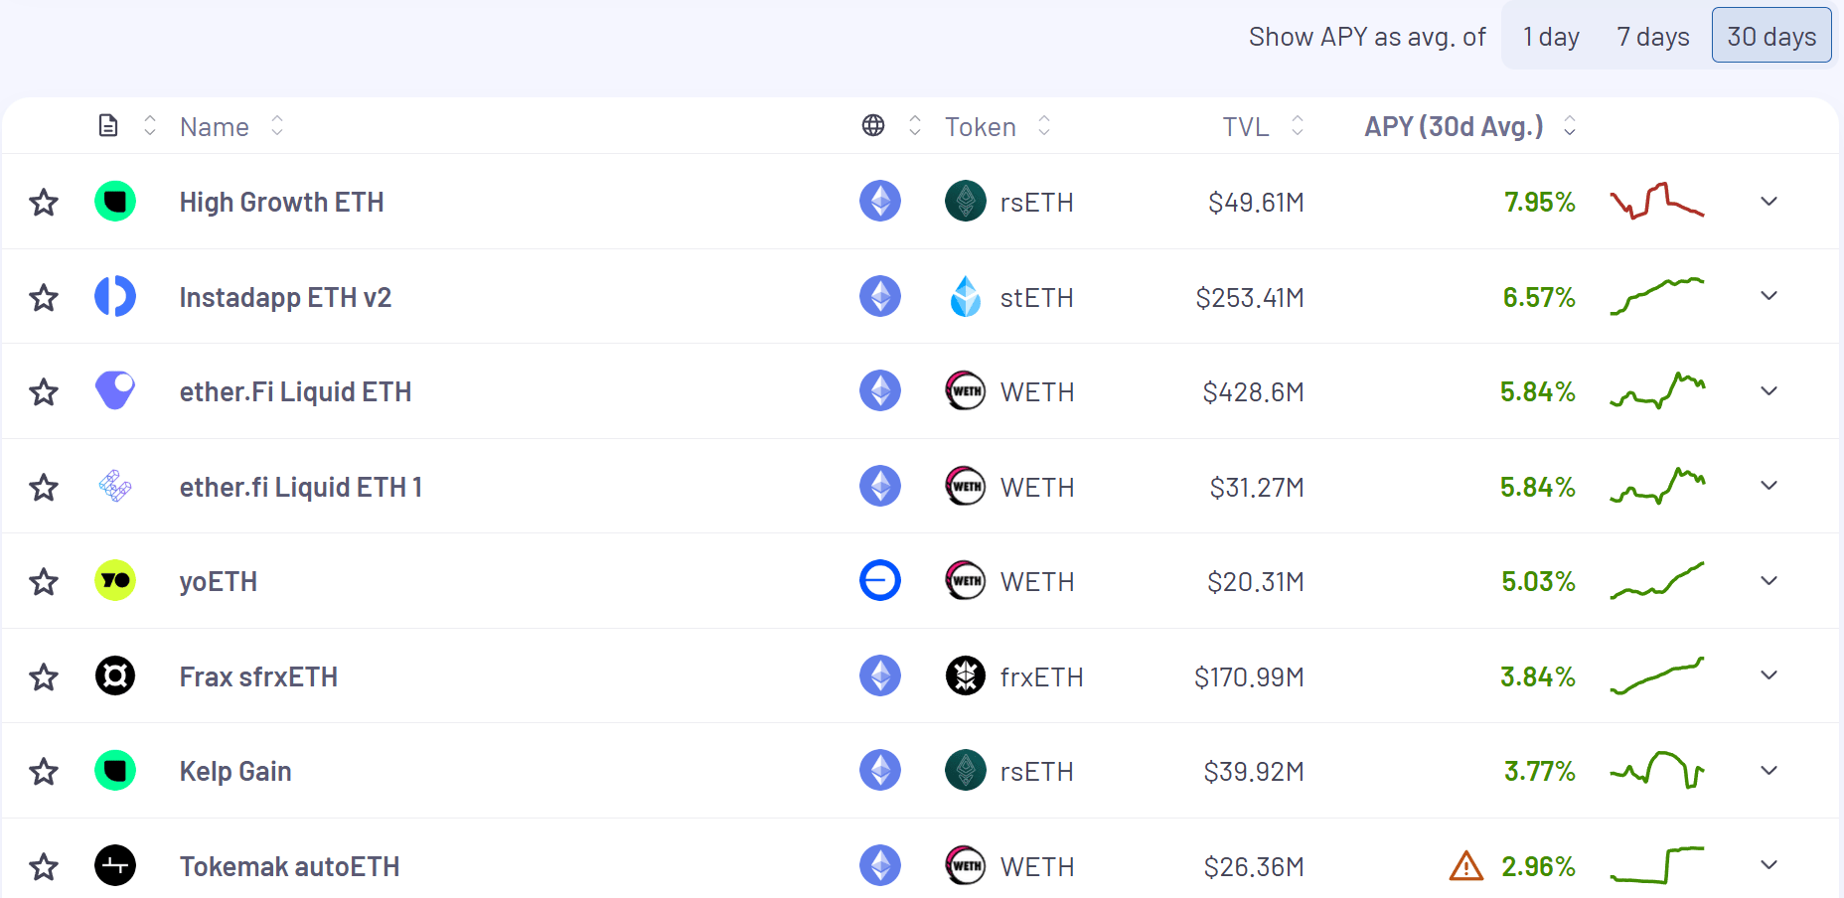Sort by TVL column header
Screen dimensions: 1844x898
click(x=1246, y=127)
